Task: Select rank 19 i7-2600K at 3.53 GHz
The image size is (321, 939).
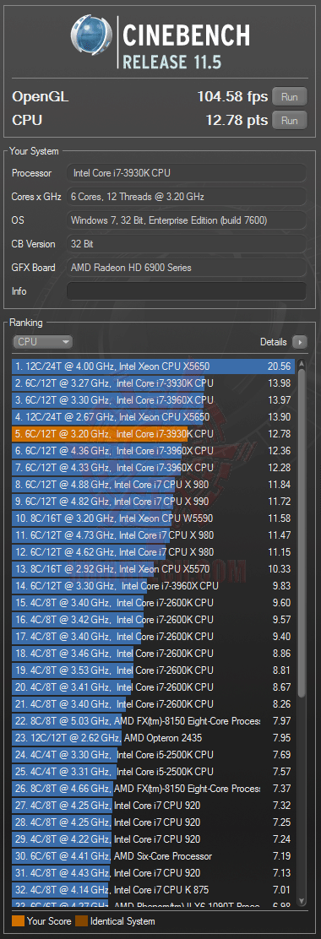Action: tap(153, 670)
